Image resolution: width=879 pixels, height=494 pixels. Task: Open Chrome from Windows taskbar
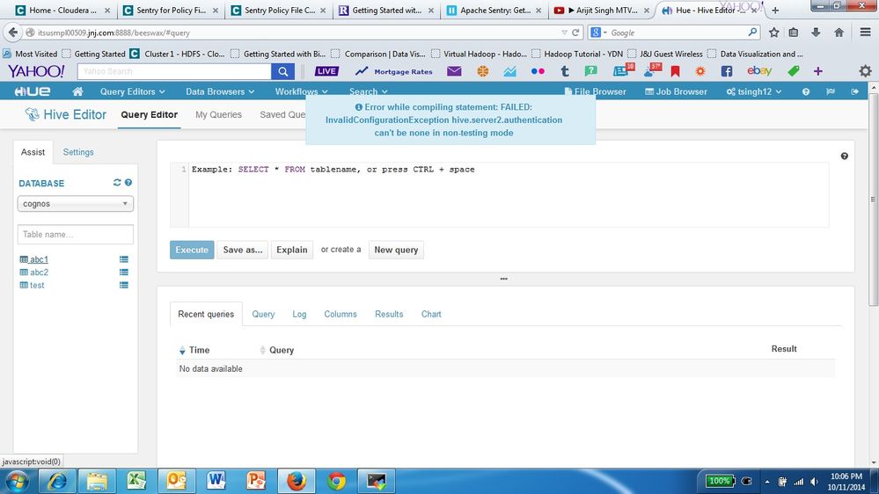pos(336,481)
